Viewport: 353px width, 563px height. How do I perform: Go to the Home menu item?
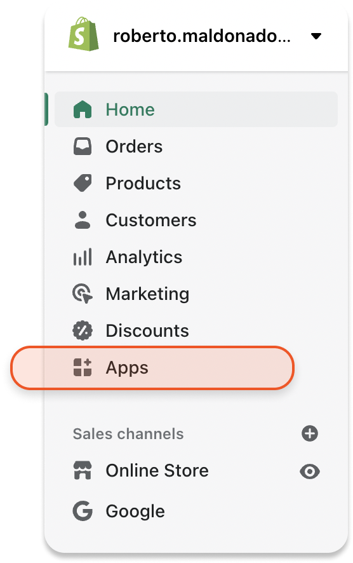point(196,109)
